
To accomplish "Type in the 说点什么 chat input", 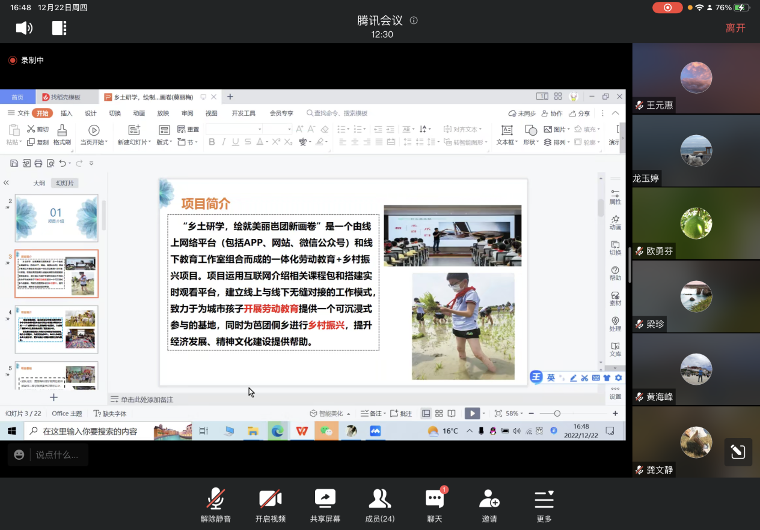I will coord(57,455).
